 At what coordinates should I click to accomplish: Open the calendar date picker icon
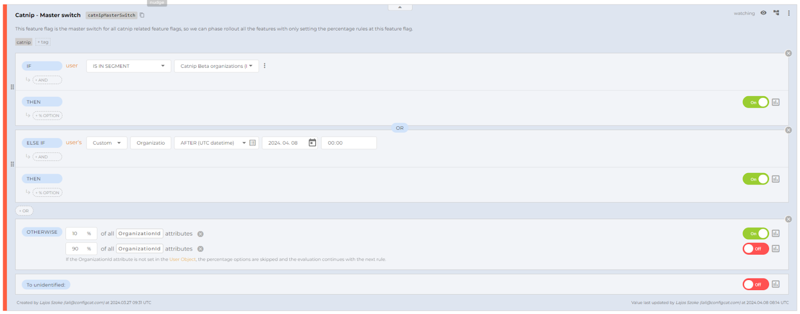click(312, 143)
